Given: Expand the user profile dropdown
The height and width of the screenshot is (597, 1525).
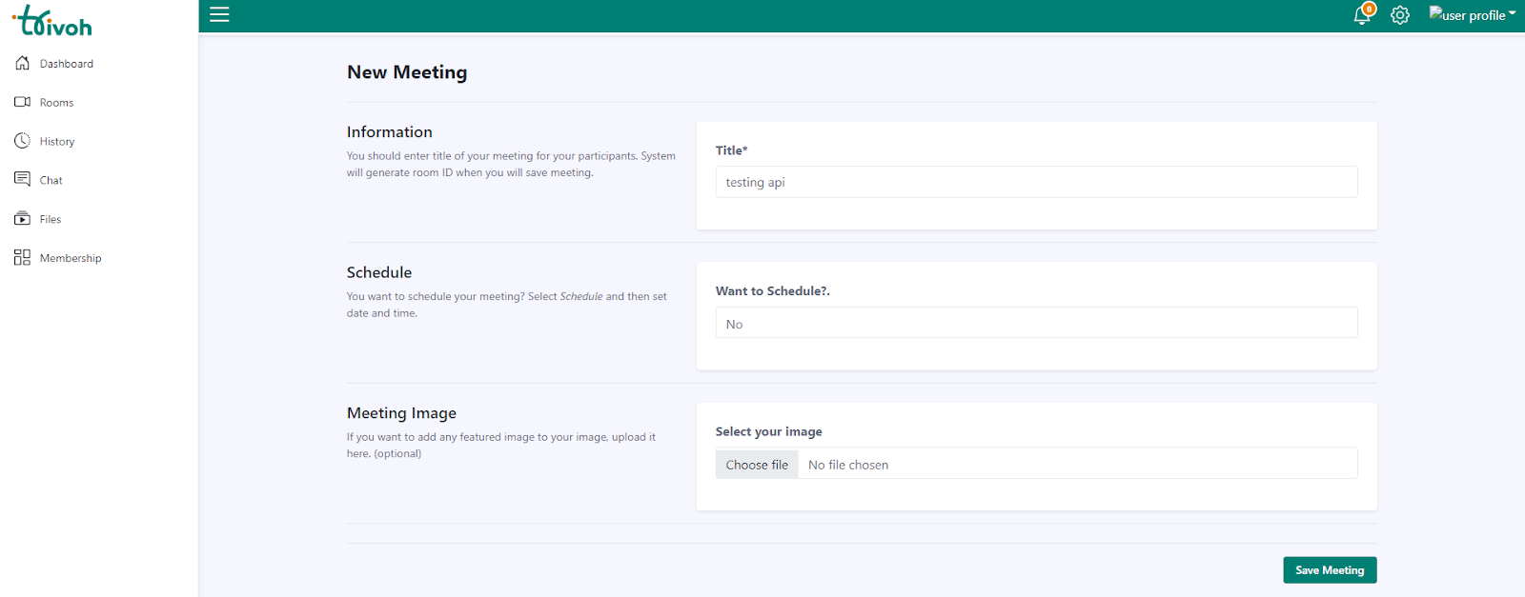Looking at the screenshot, I should tap(1472, 14).
